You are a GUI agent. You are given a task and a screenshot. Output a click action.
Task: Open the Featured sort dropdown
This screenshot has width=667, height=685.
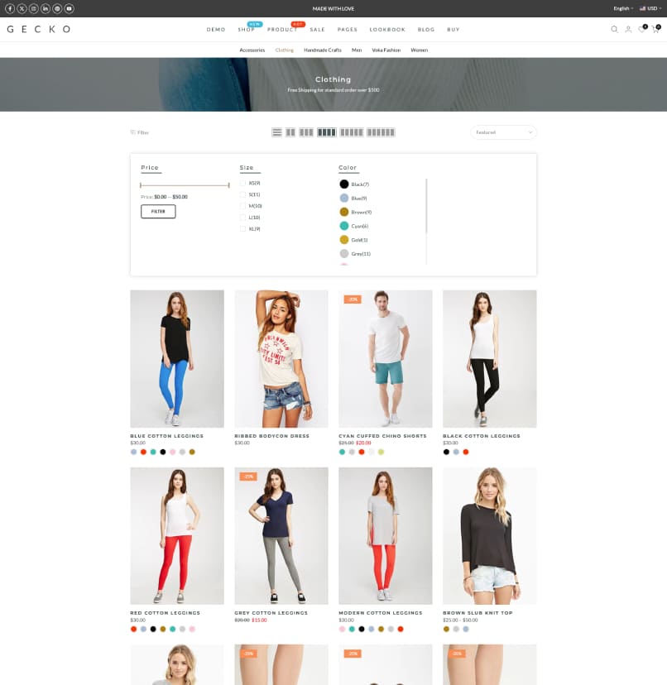(503, 132)
